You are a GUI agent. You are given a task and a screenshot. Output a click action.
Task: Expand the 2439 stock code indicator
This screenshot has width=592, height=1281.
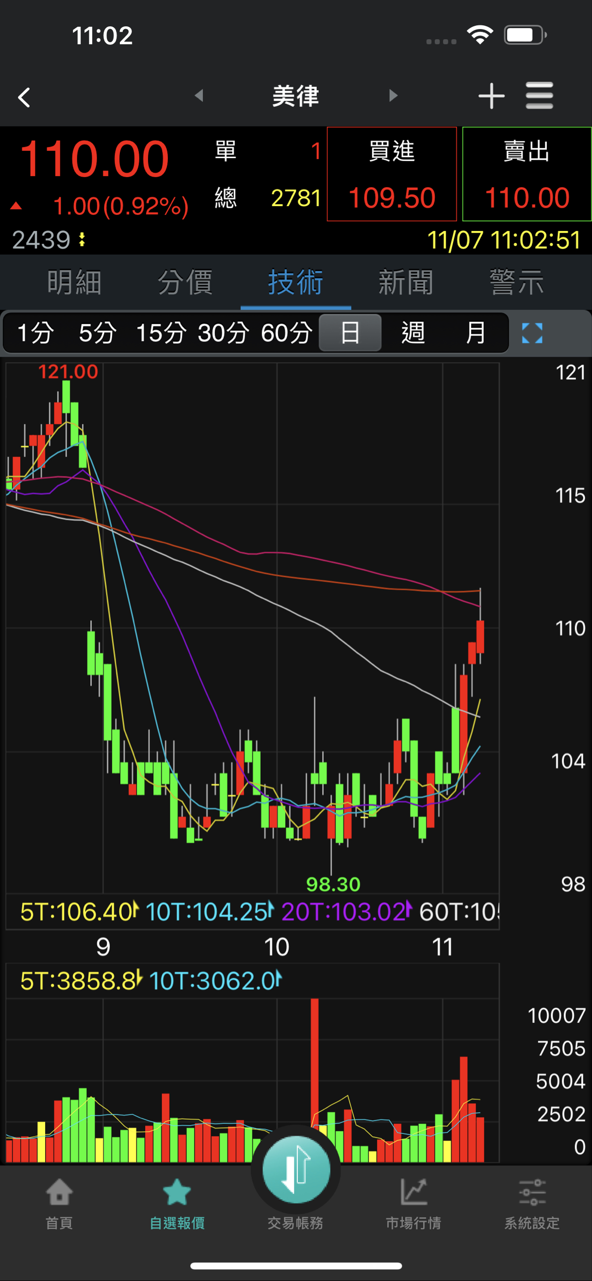49,240
